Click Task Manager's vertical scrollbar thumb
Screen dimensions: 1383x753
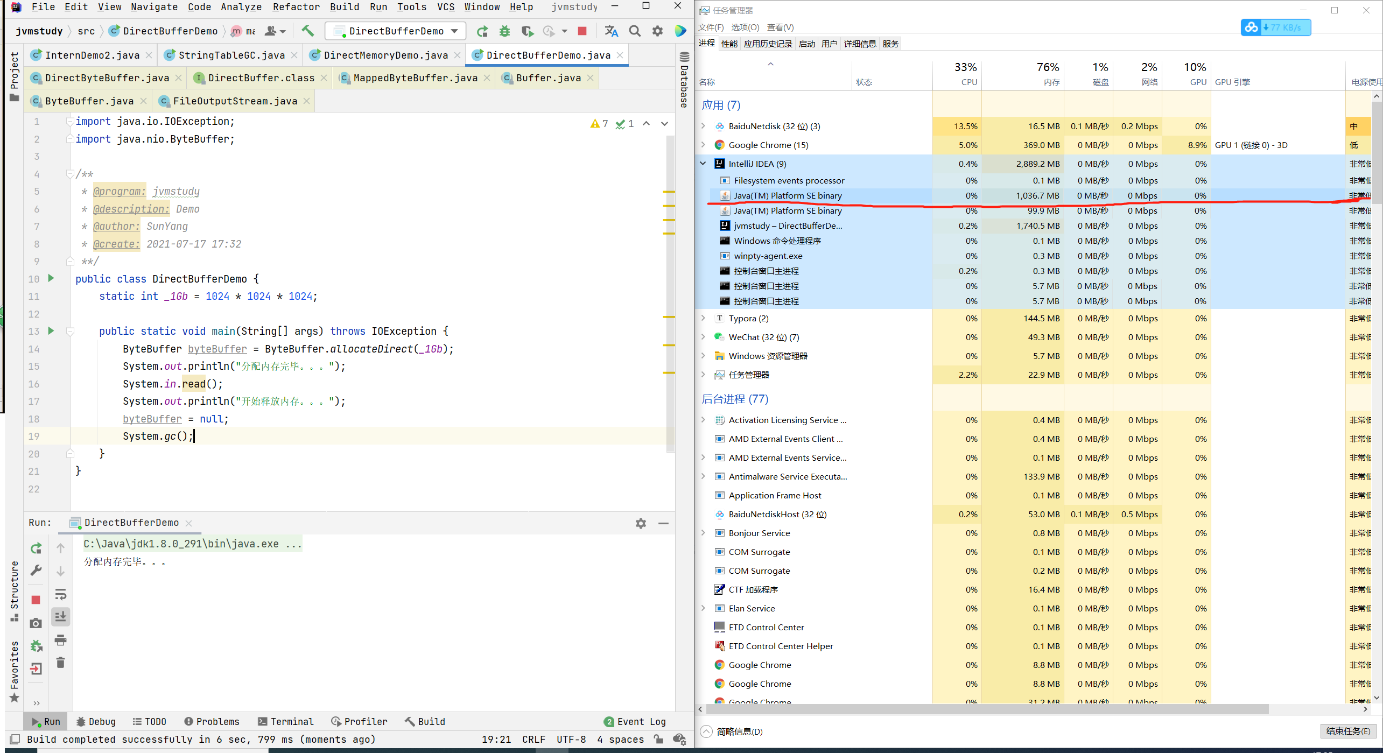coord(1377,153)
